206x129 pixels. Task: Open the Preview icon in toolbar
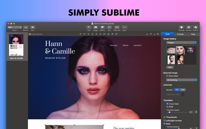point(189,27)
